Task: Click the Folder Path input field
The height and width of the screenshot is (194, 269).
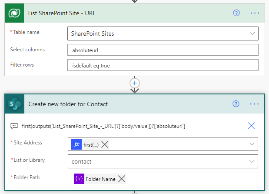Action: (191, 179)
